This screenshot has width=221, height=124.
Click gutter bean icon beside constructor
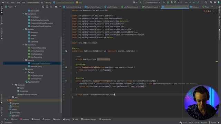pyautogui.click(x=66, y=68)
